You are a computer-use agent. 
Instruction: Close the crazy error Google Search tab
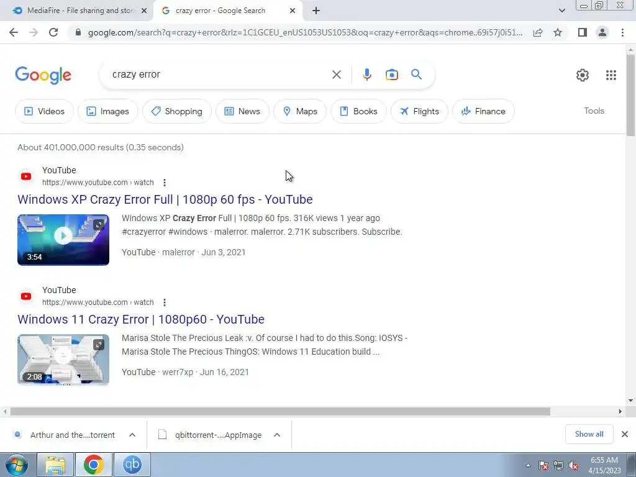293,11
